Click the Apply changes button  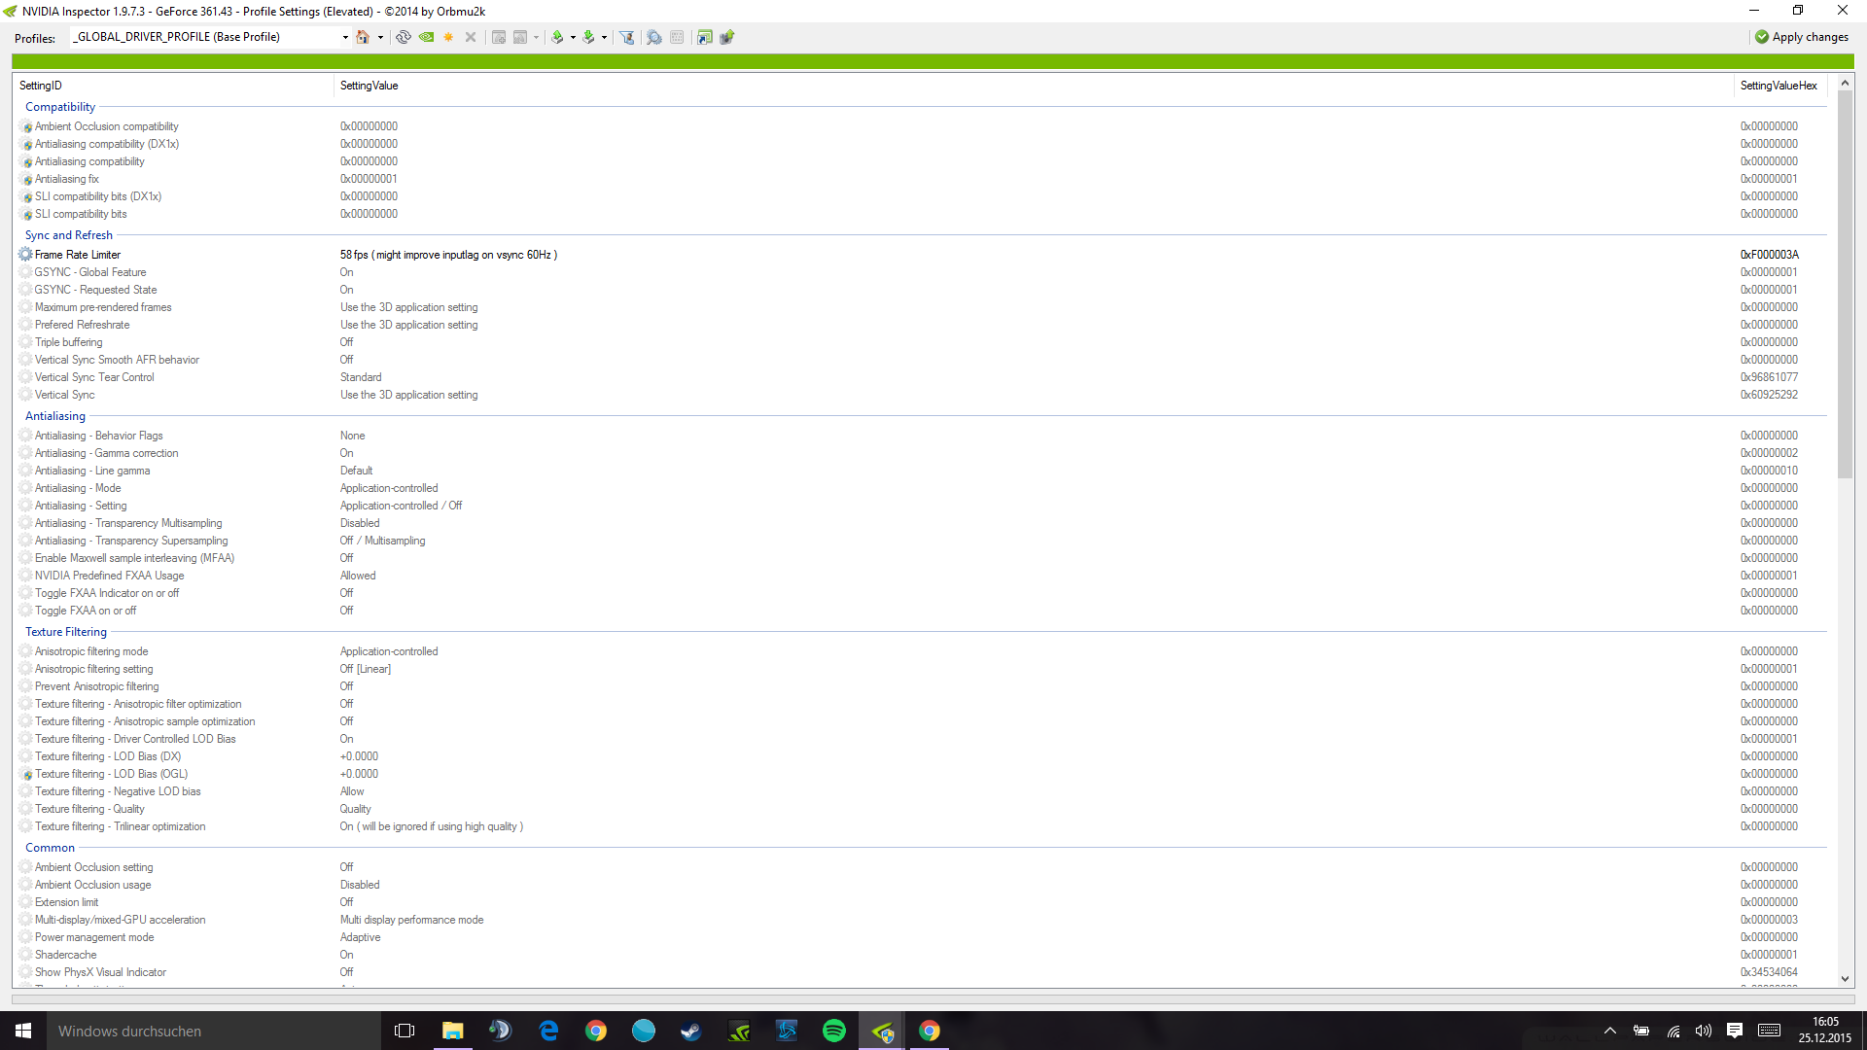[x=1802, y=37]
